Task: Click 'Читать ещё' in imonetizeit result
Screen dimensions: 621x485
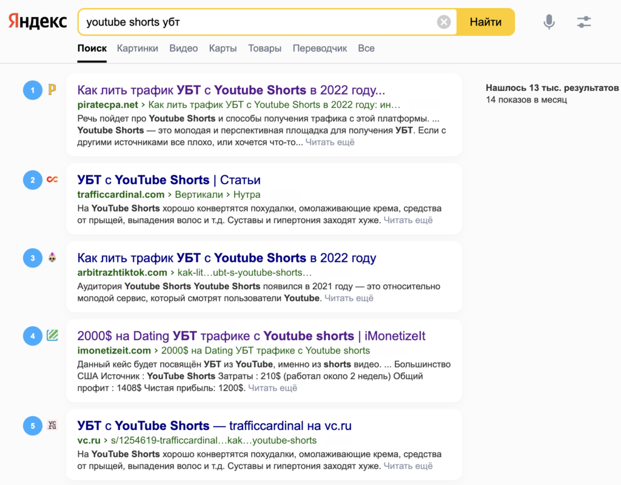Action: (x=272, y=388)
